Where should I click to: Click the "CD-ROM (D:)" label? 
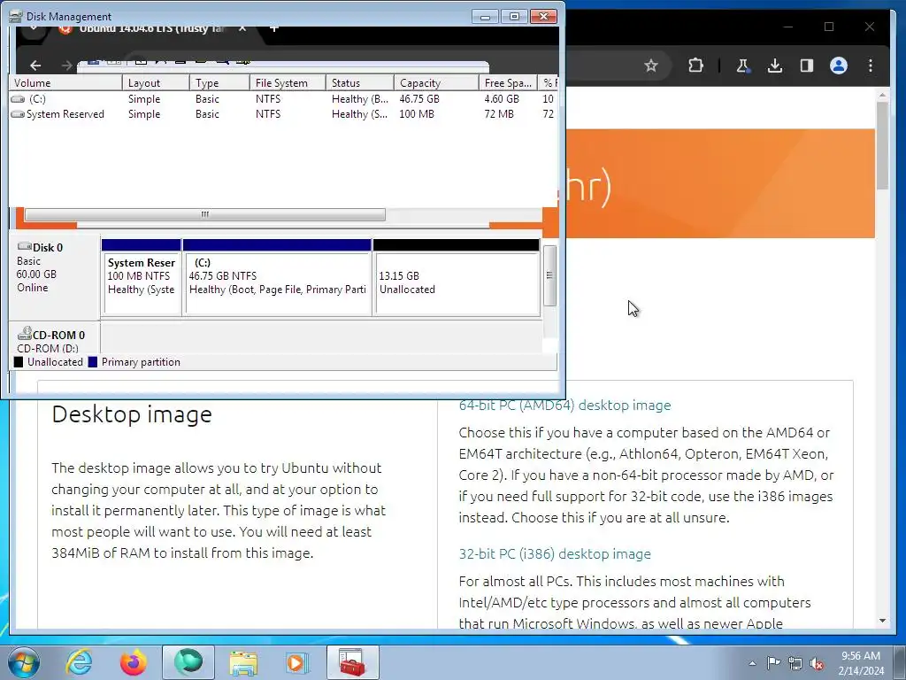(x=48, y=347)
